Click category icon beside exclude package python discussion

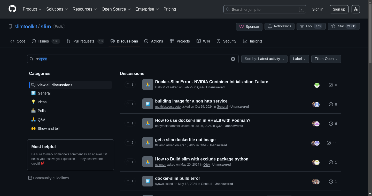point(148,162)
